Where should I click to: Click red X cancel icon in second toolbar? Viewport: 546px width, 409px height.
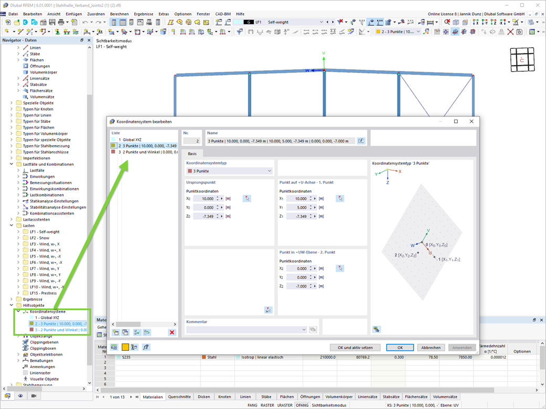tap(510, 31)
